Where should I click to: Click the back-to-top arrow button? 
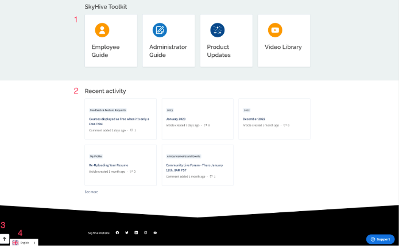pyautogui.click(x=5, y=239)
